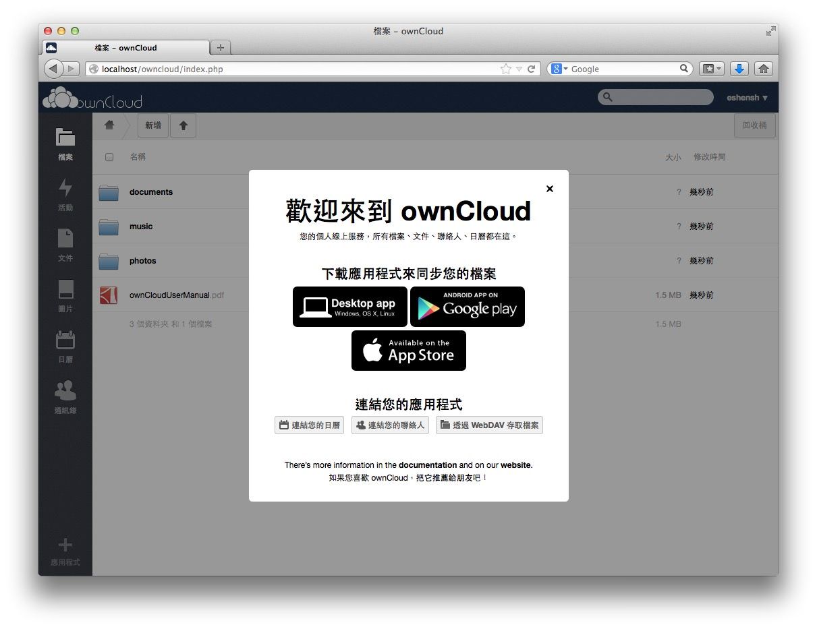
Task: Click the Google Play download badge
Action: [468, 307]
